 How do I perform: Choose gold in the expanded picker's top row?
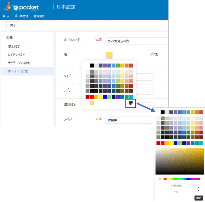193,112
